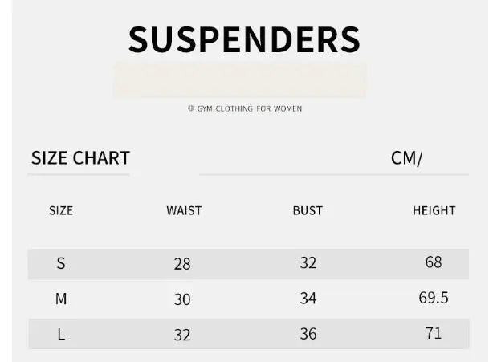Select the SIZE column header

tap(61, 211)
